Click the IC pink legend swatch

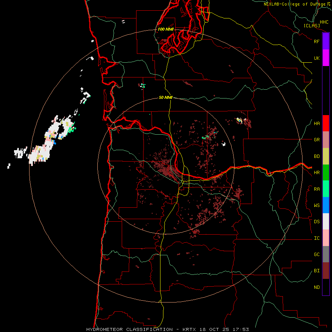[x=326, y=238]
